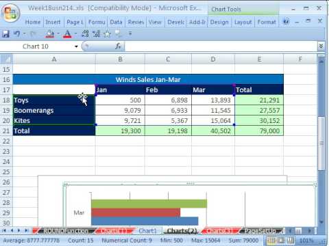Select the Toys row label cell
This screenshot has height=246, width=329.
[54, 100]
